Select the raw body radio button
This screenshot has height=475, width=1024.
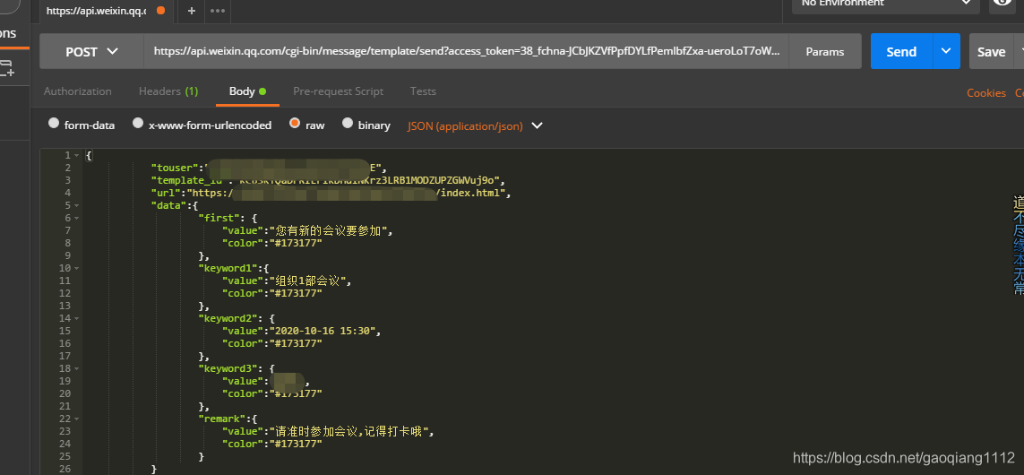pos(295,123)
